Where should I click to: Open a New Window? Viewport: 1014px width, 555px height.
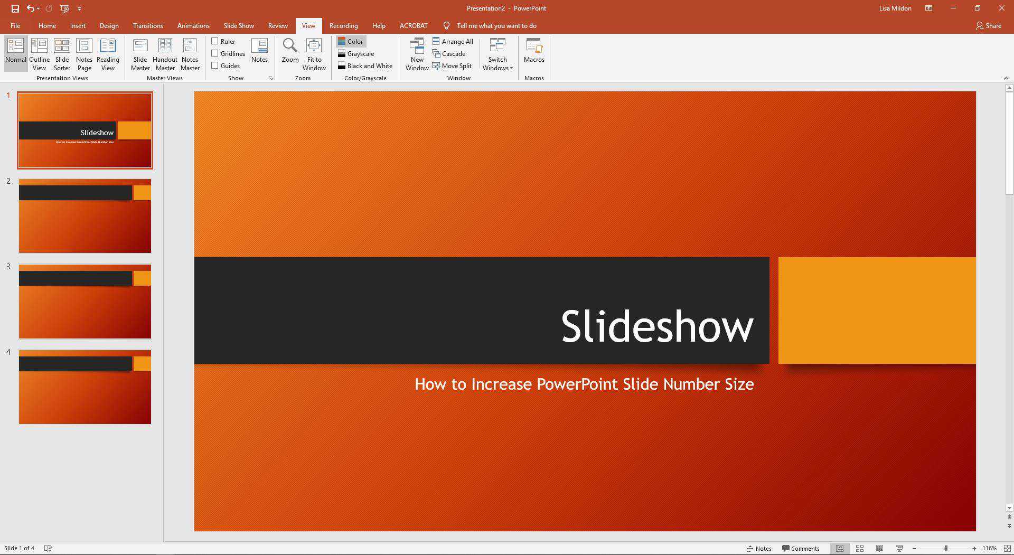(x=417, y=53)
